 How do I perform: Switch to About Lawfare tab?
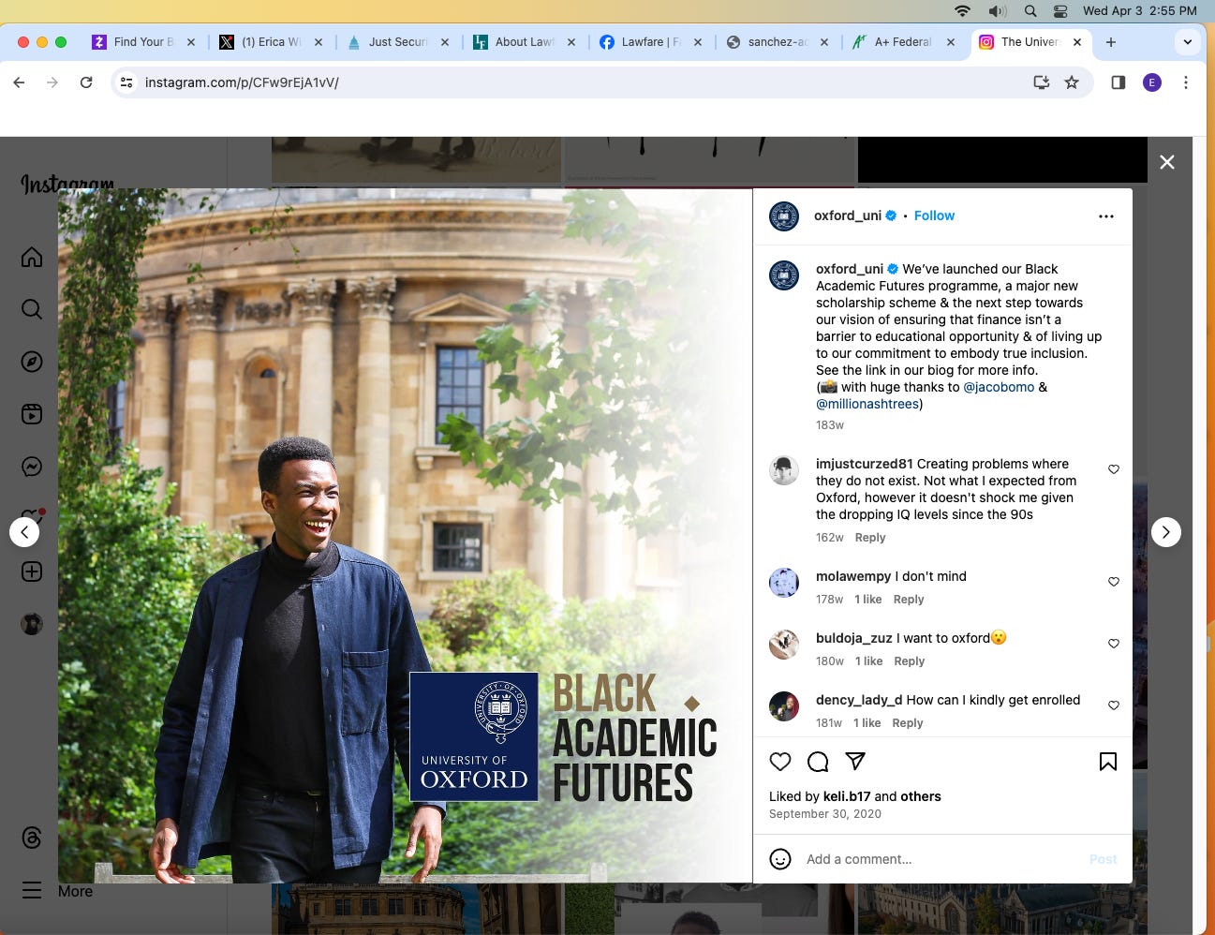(x=524, y=42)
